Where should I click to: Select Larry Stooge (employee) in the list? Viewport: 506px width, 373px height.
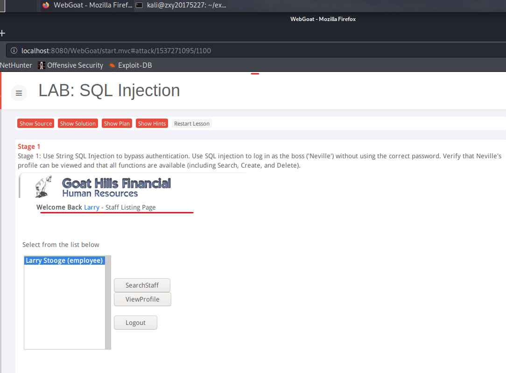[x=64, y=260]
